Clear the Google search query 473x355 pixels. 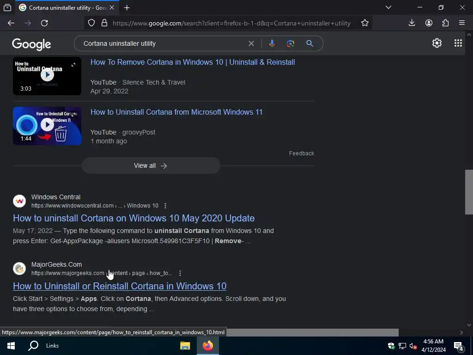[251, 43]
